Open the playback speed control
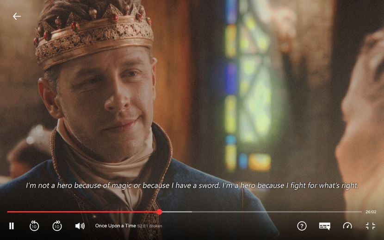This screenshot has height=240, width=384. click(x=347, y=226)
